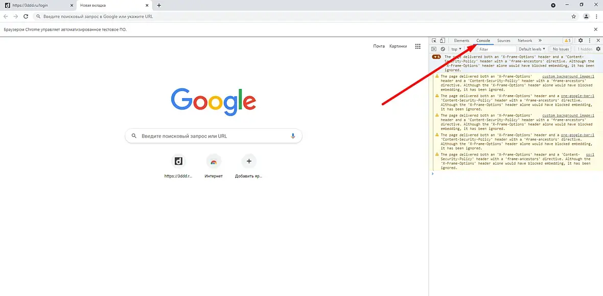The height and width of the screenshot is (296, 603).
Task: Click the '1 hidden' messages label
Action: click(585, 49)
